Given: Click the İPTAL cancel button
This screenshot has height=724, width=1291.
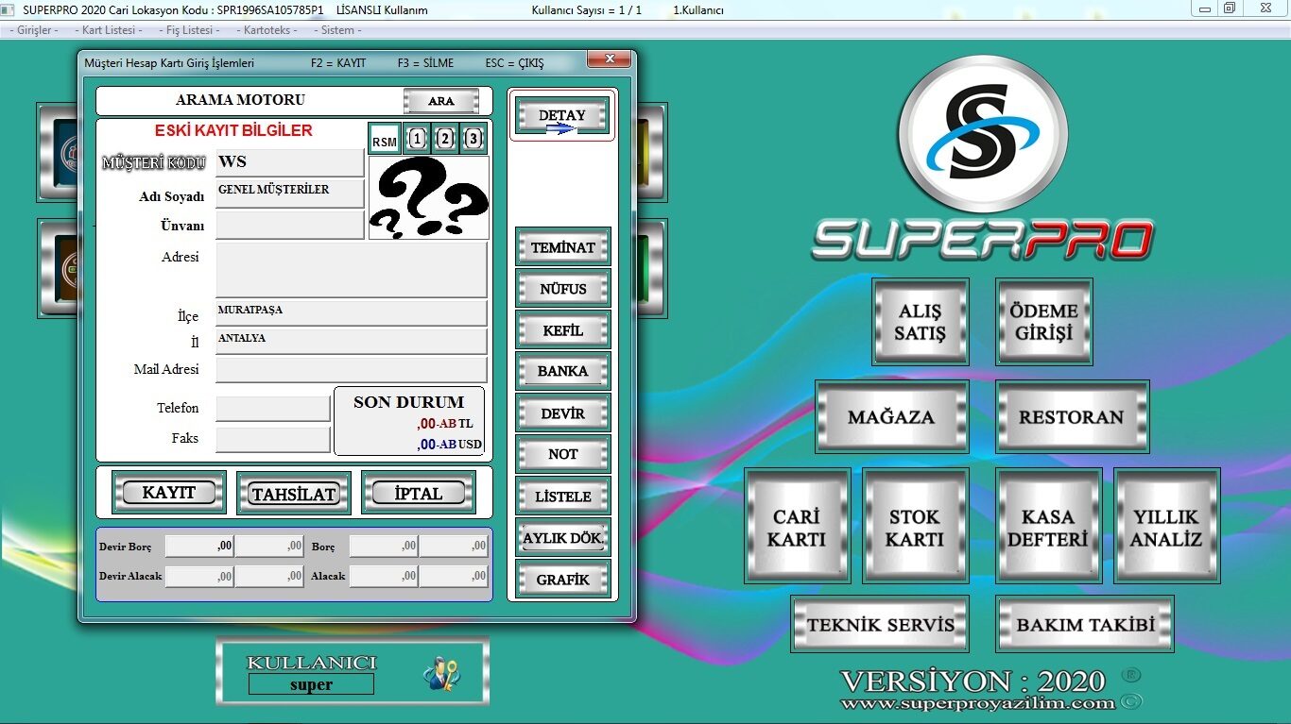Looking at the screenshot, I should pos(419,493).
